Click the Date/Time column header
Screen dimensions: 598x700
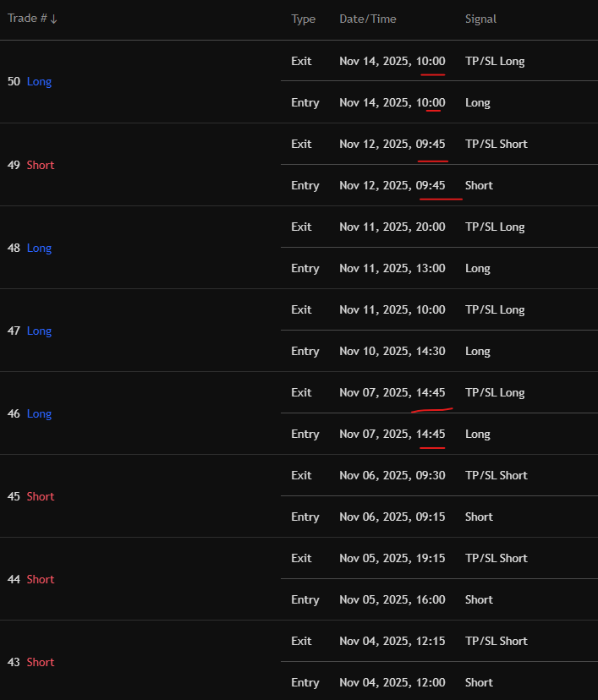367,19
